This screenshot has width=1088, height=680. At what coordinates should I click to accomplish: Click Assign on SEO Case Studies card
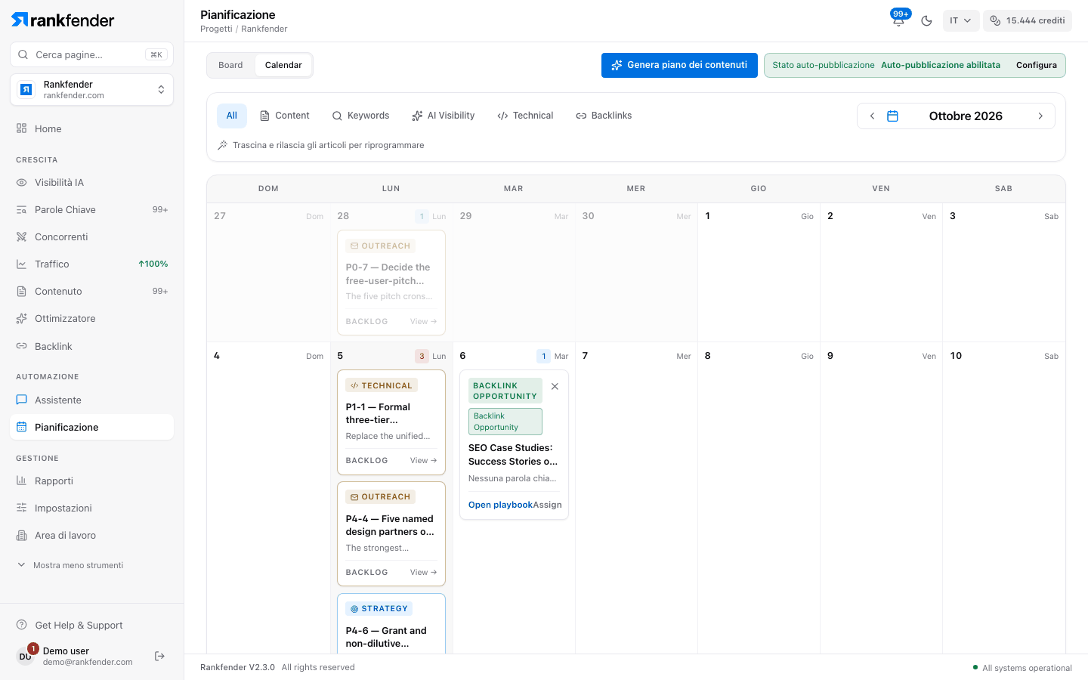pyautogui.click(x=548, y=505)
